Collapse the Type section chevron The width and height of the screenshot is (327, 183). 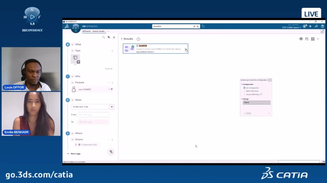[x=73, y=50]
